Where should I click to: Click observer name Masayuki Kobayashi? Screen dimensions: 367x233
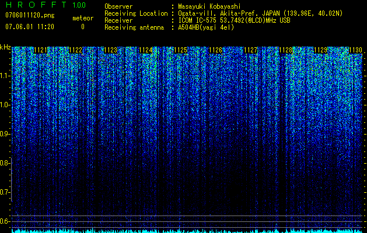click(x=209, y=6)
